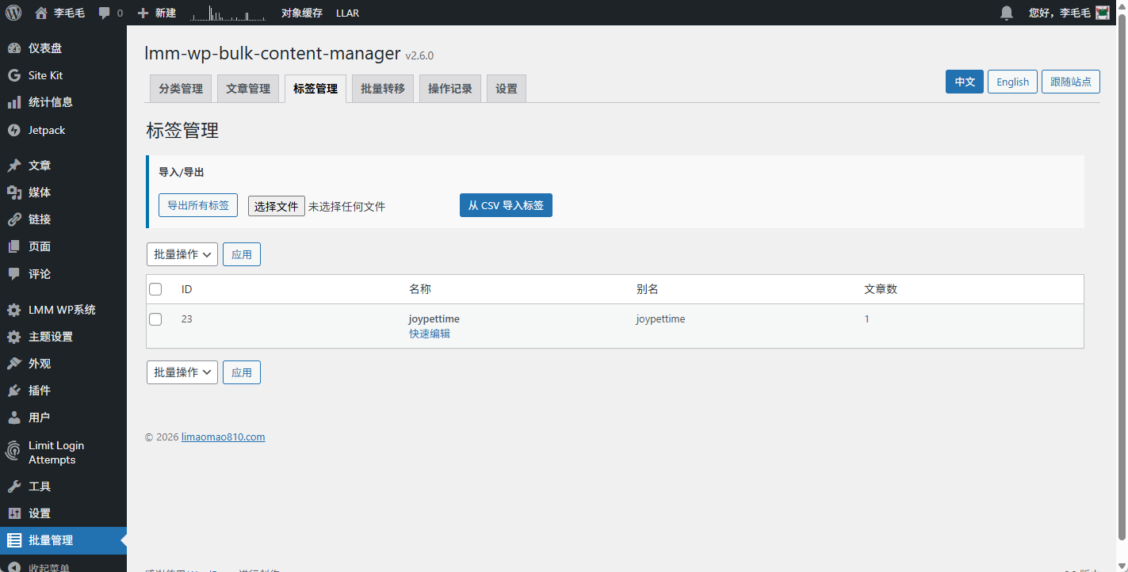Viewport: 1128px width, 572px height.
Task: Switch to the 批量转移 tab
Action: [x=382, y=89]
